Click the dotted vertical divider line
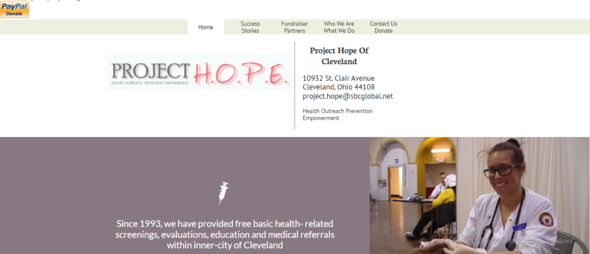 click(294, 86)
